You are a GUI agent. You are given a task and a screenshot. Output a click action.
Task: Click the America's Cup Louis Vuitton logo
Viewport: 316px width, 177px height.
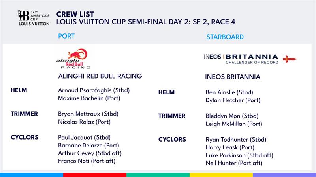point(34,18)
